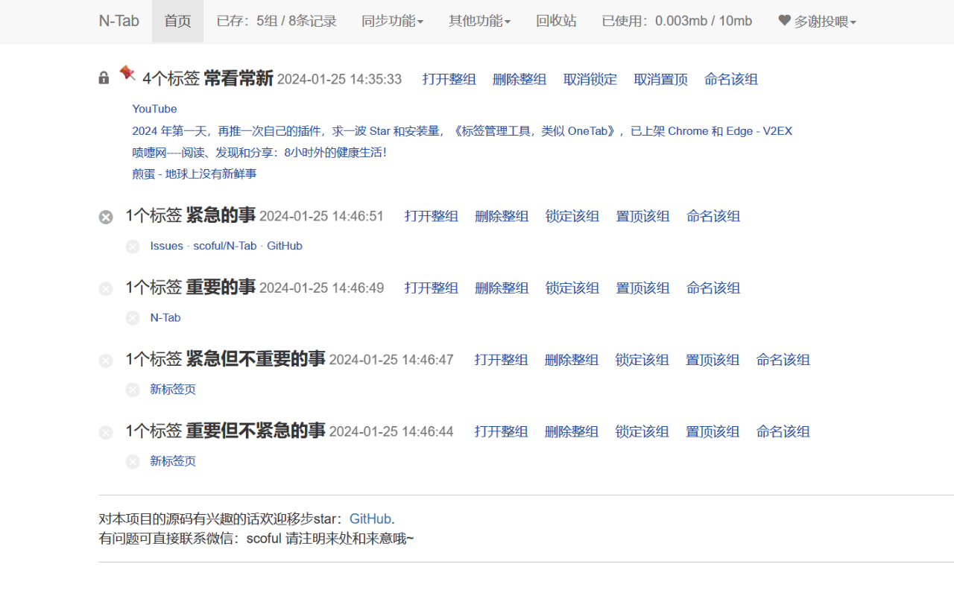
Task: Visit the GitHub link at page bottom
Action: coord(370,518)
